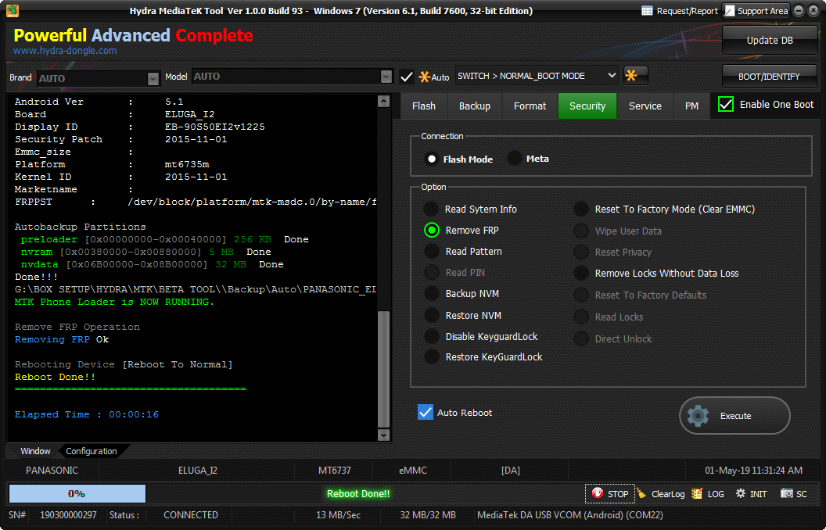Toggle Enable One Boot checkbox
826x530 pixels.
(x=726, y=104)
